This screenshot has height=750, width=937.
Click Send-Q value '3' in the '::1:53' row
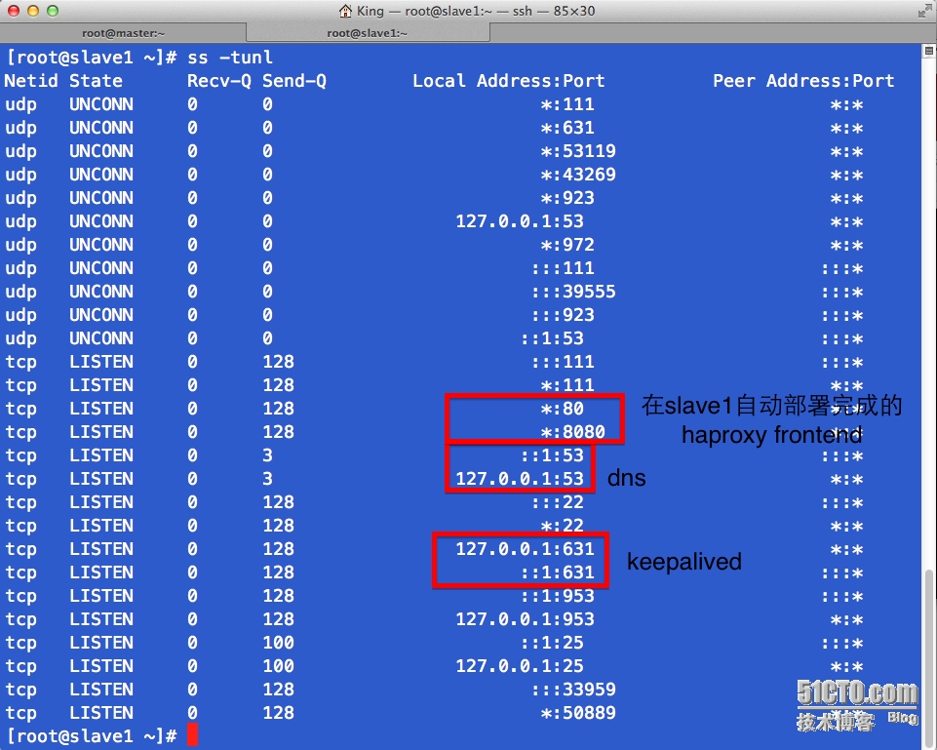268,455
